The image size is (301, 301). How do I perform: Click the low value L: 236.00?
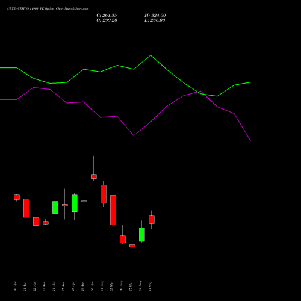tap(155, 20)
